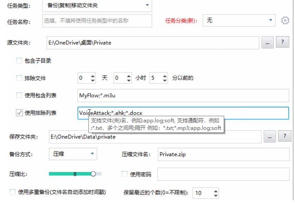
Task: Click the source folder help question mark icon
Action: point(283,42)
